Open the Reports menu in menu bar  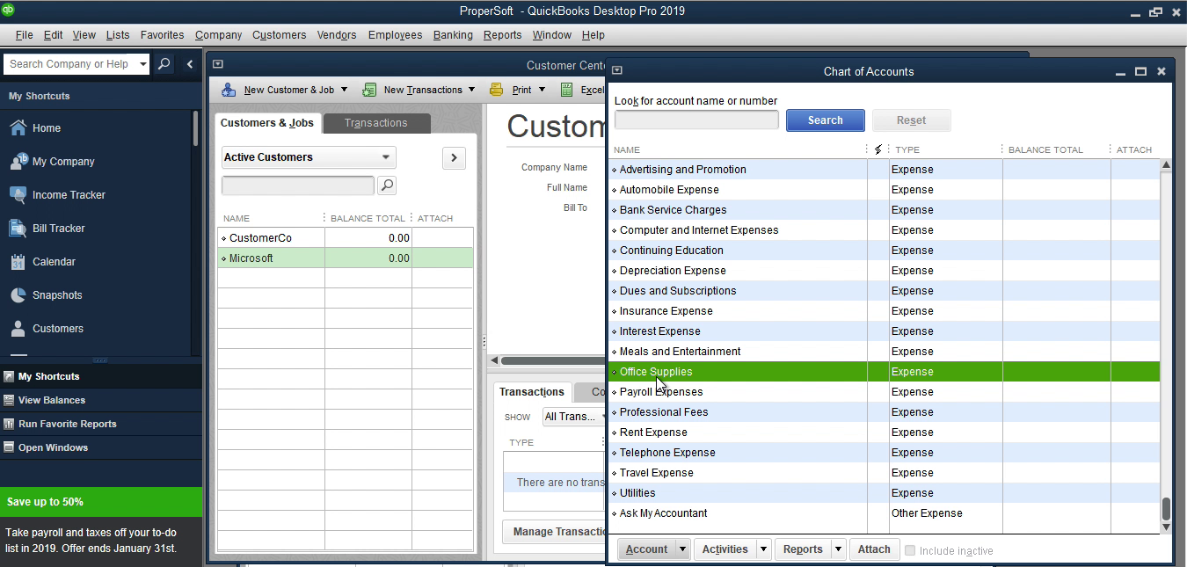pyautogui.click(x=502, y=35)
